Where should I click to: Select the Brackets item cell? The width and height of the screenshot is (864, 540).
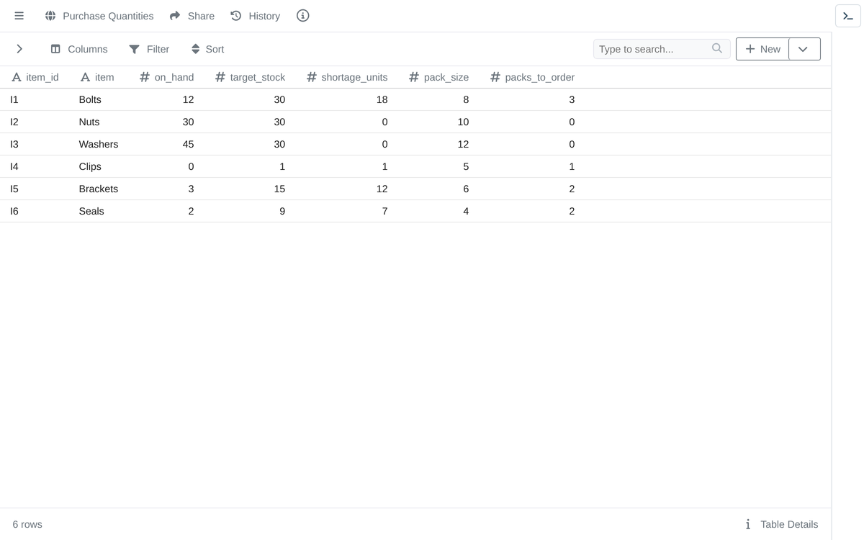(x=99, y=189)
